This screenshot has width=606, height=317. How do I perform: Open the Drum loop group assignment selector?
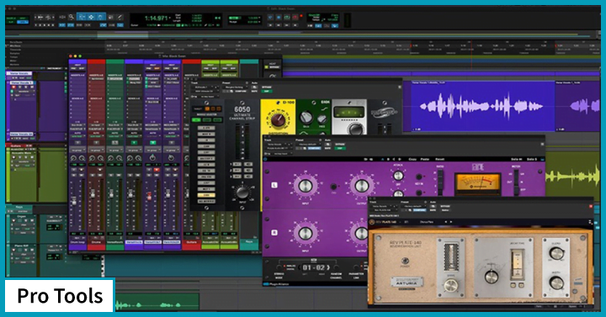[77, 150]
